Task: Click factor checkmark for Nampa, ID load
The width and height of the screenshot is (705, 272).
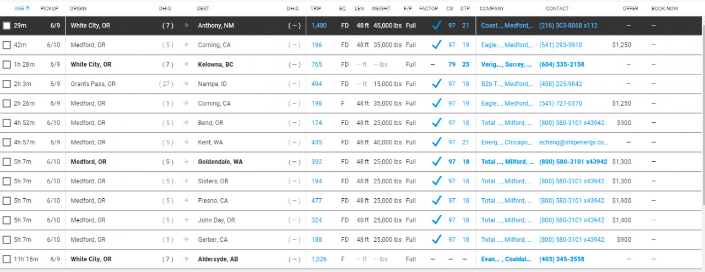Action: pyautogui.click(x=437, y=84)
